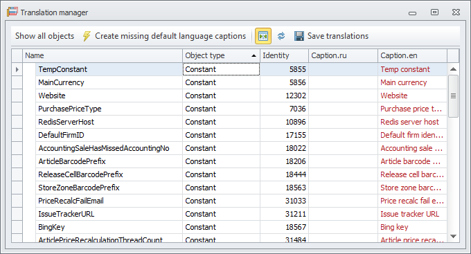The image size is (471, 254).
Task: Click the 'Main currency' English caption
Action: 403,82
